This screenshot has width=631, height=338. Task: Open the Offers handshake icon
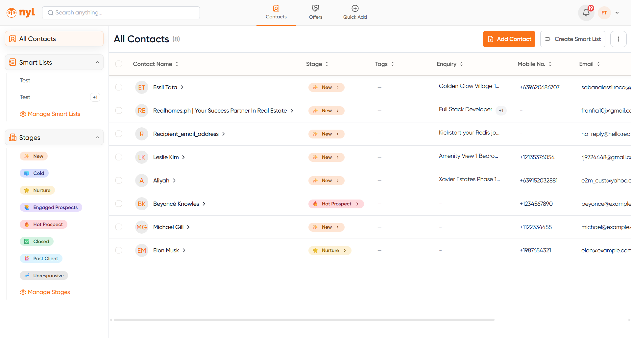[x=315, y=9]
